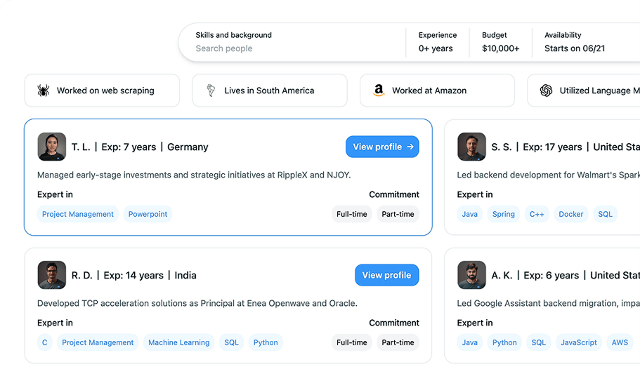Open the Experience filter dropdown
The width and height of the screenshot is (640, 369).
(436, 42)
